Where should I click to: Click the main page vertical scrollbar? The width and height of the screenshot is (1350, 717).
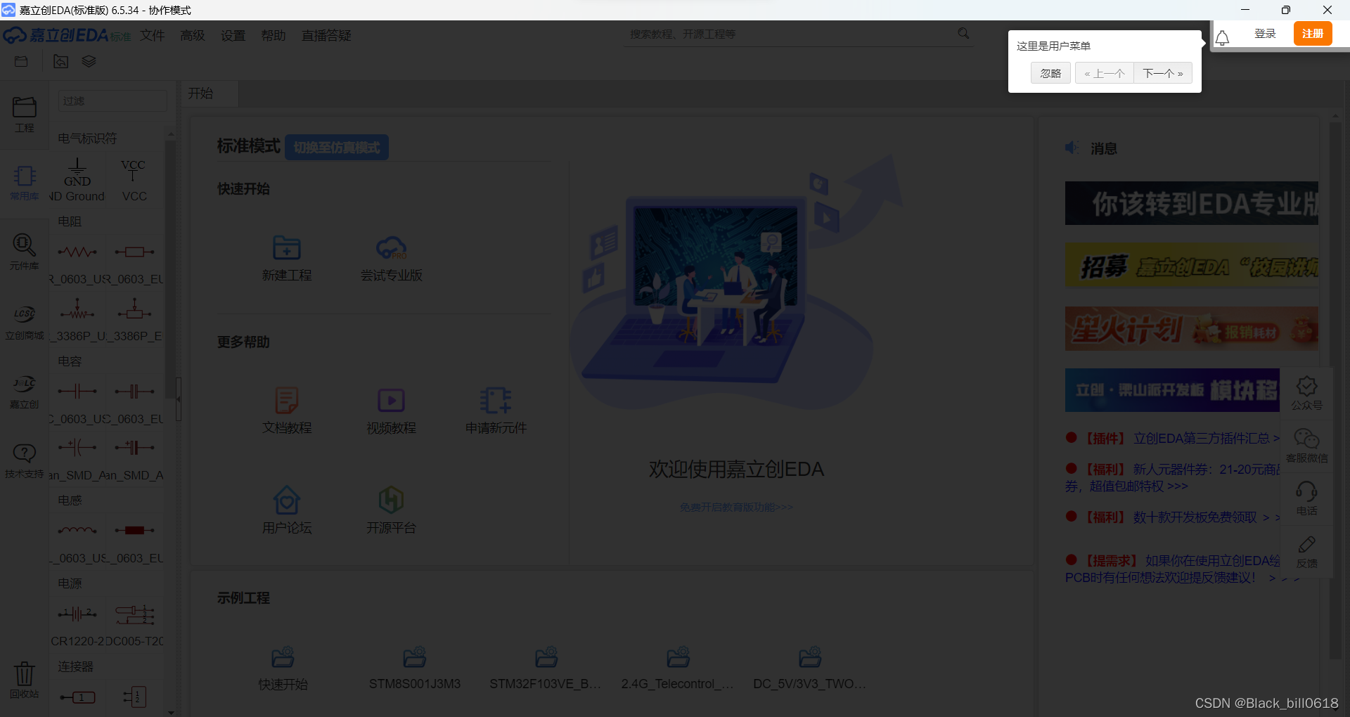(x=1335, y=390)
